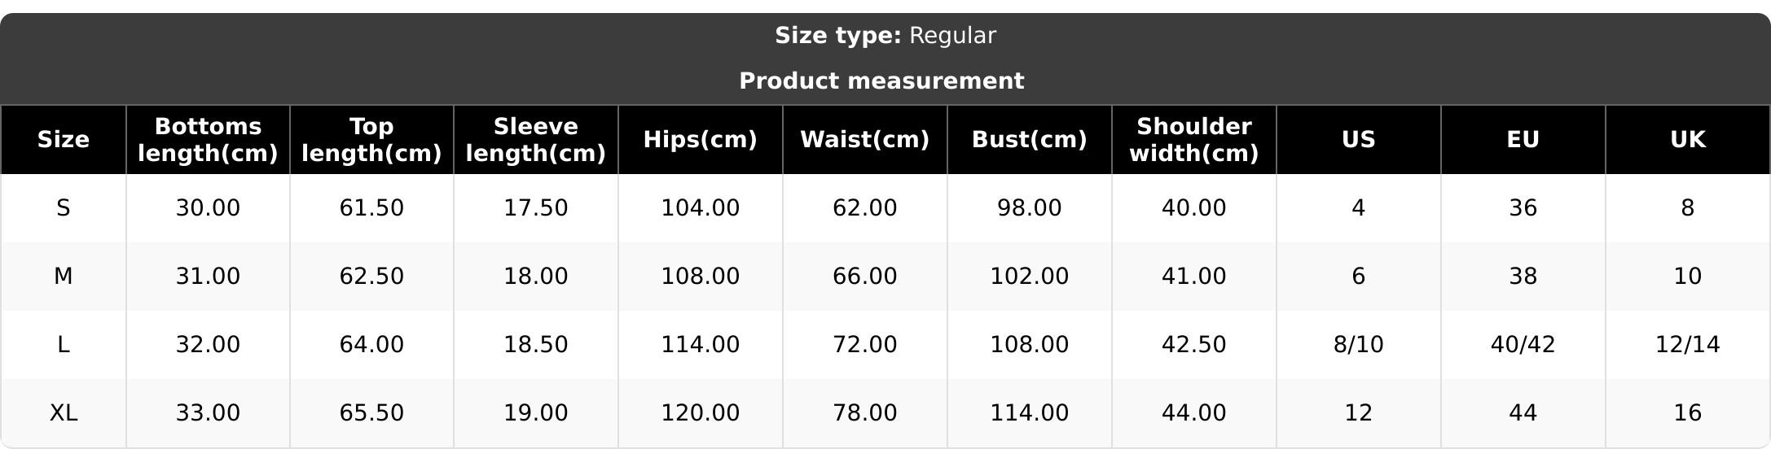Click the Size column header

(x=64, y=140)
